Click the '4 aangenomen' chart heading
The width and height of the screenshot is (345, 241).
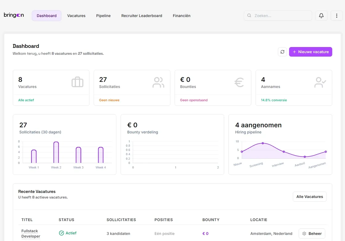point(258,125)
